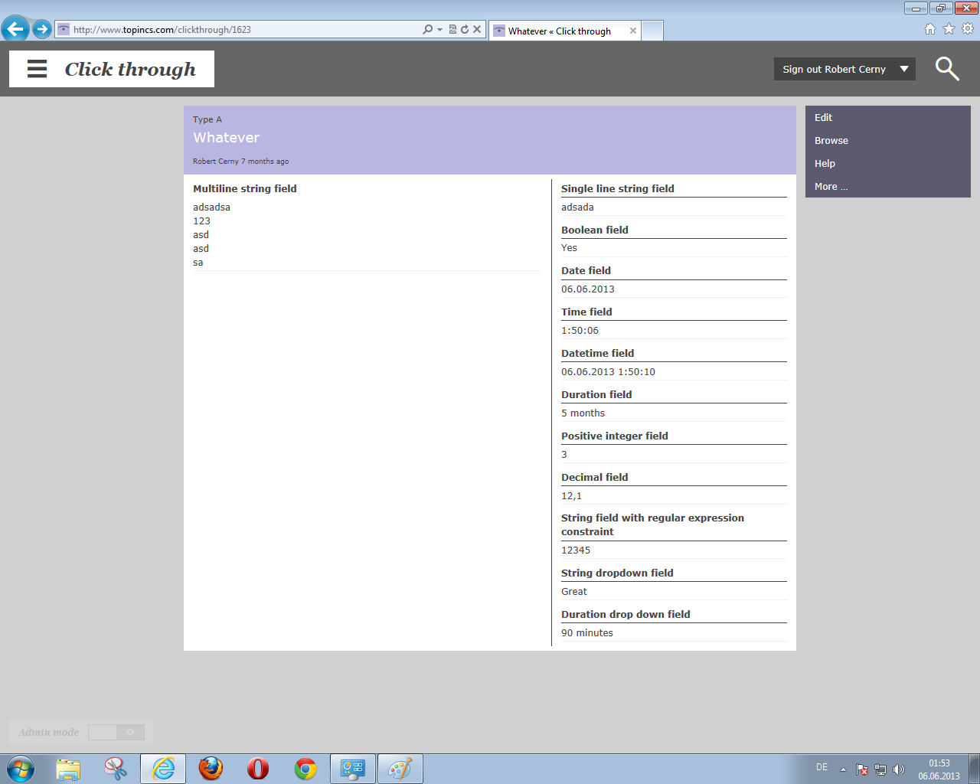
Task: Open browser home page icon
Action: (x=930, y=29)
